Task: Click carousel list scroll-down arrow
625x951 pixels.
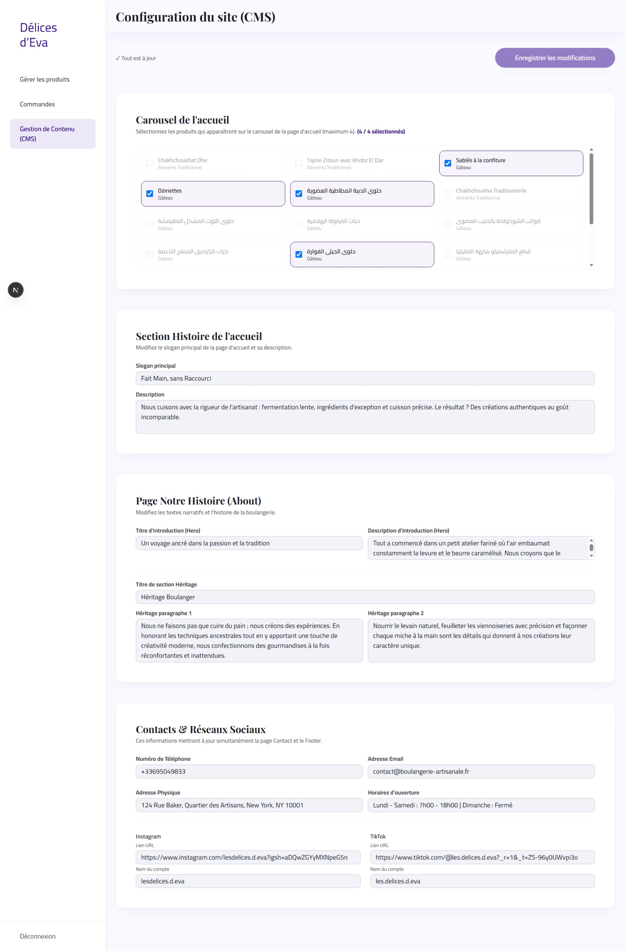Action: click(x=591, y=265)
